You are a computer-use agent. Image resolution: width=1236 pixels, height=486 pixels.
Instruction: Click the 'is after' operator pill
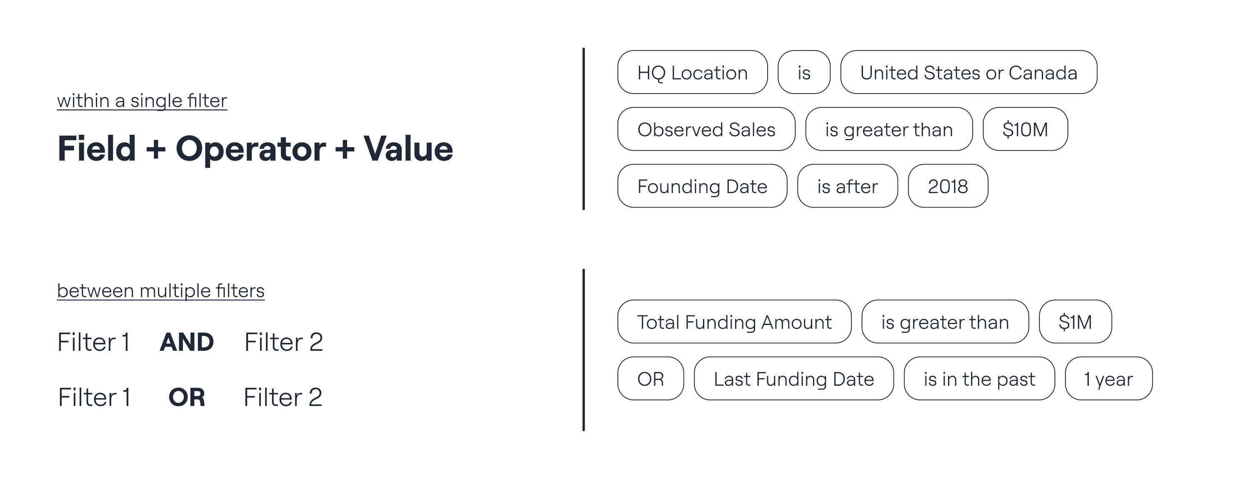[x=847, y=186]
